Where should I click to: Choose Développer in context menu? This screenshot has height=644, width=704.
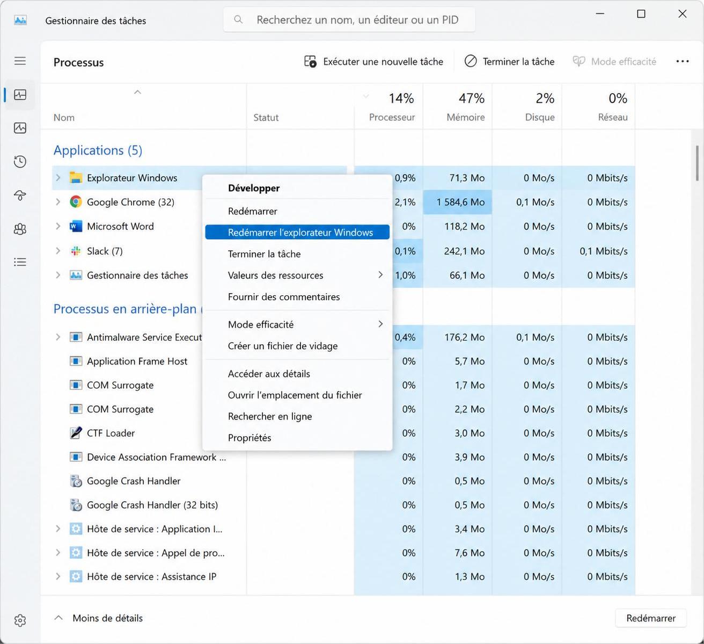(x=297, y=188)
